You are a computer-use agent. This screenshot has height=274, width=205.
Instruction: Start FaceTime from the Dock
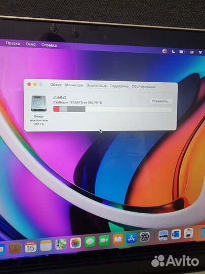pyautogui.click(x=104, y=241)
